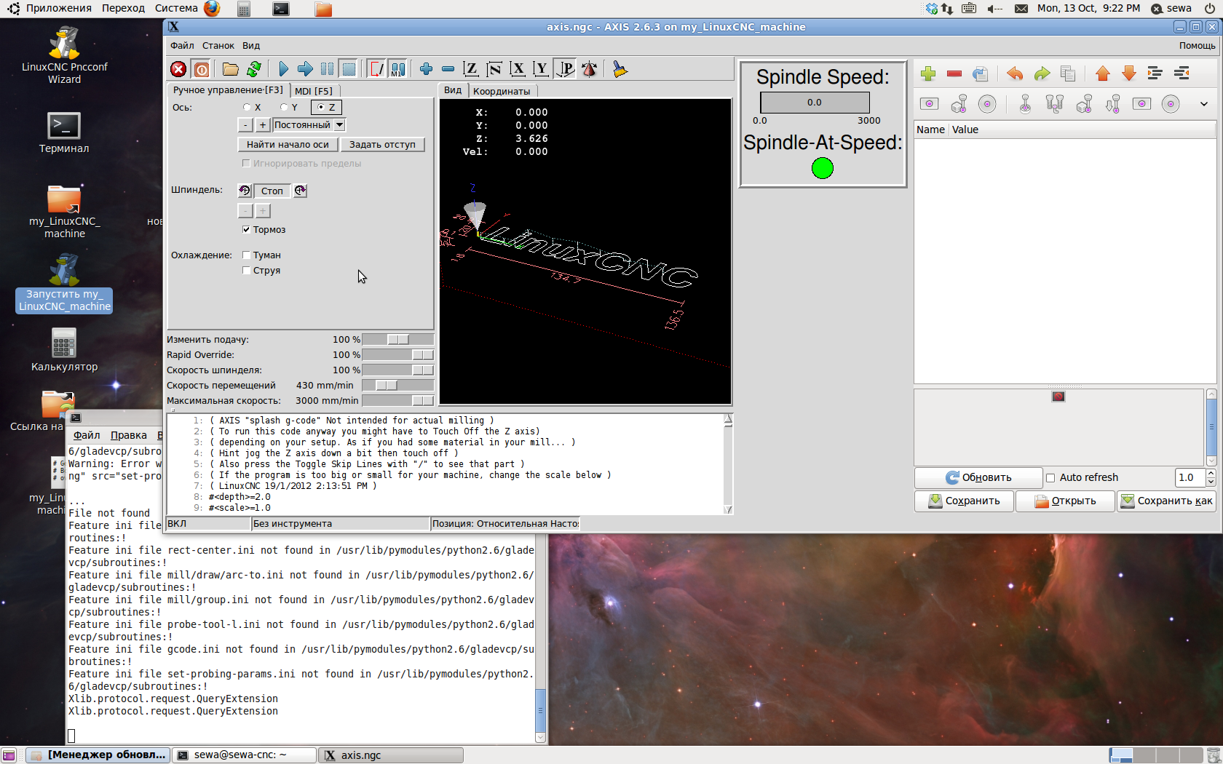Click the Обновить refresh button
The width and height of the screenshot is (1223, 764).
coord(978,477)
